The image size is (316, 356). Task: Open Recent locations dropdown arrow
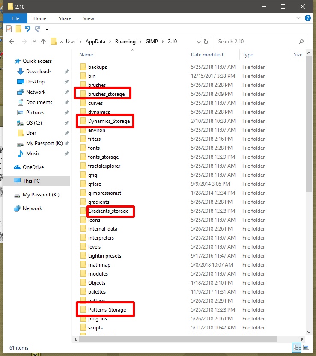pos(34,42)
